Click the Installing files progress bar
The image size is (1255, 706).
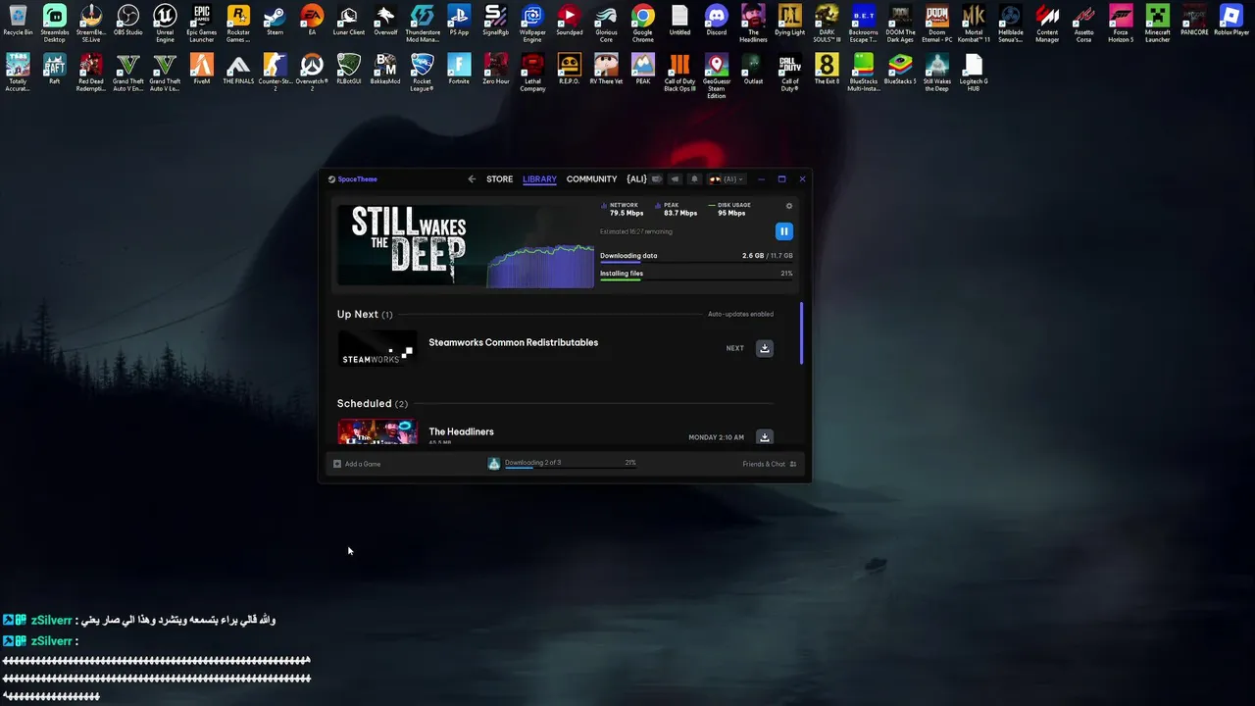click(x=696, y=280)
